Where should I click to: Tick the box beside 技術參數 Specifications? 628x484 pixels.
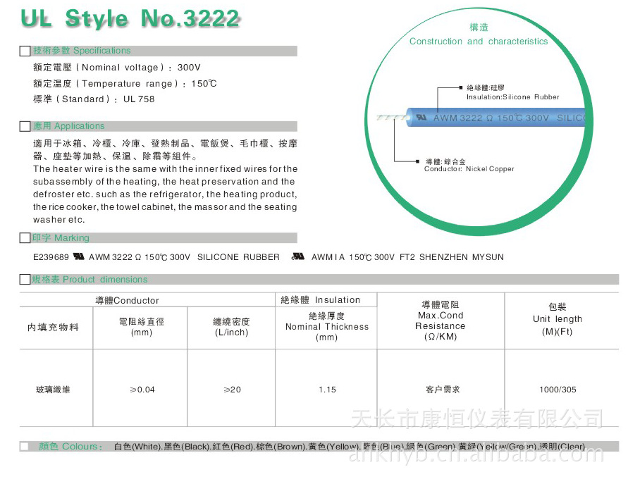[25, 51]
